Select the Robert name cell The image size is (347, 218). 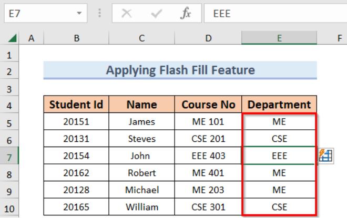pos(141,173)
